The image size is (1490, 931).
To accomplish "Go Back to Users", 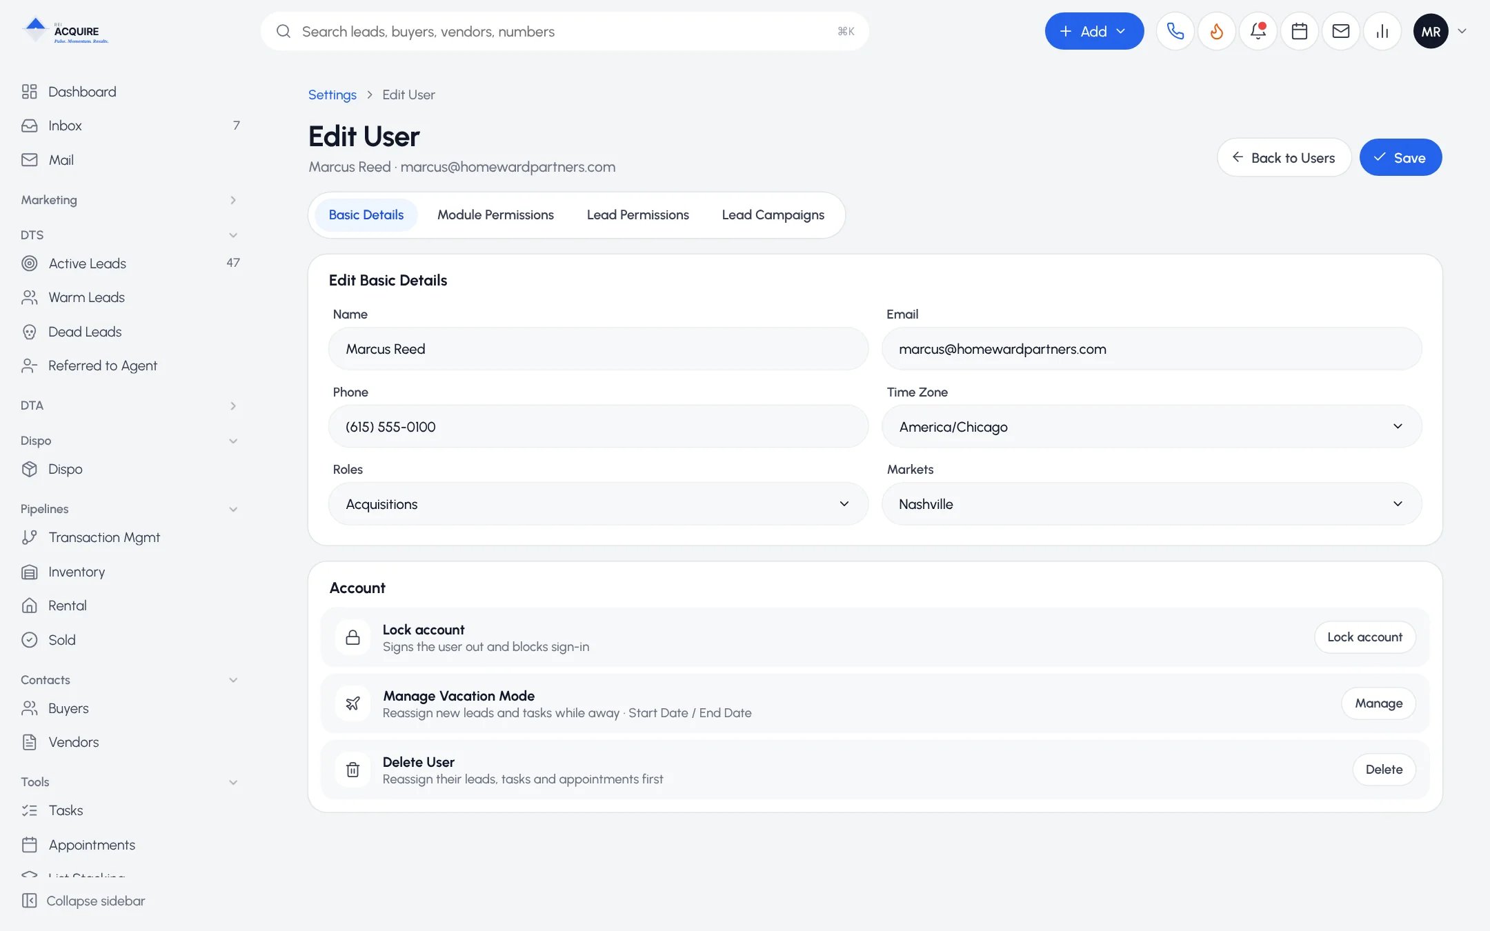I will [x=1284, y=158].
